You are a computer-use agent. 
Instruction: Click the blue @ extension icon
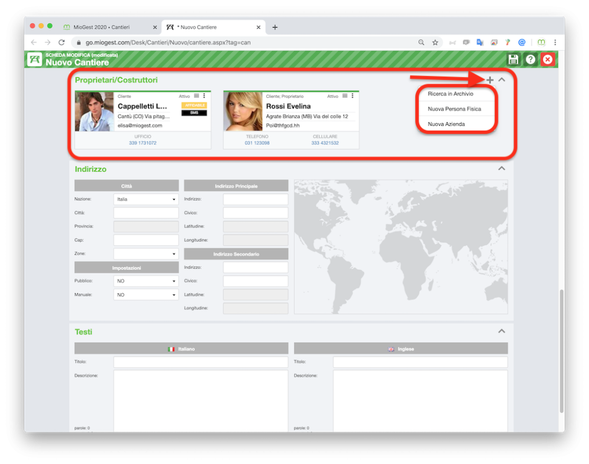click(x=522, y=42)
